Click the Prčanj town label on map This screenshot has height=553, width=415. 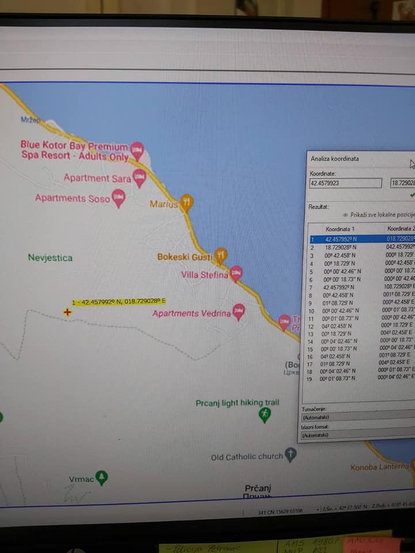tap(258, 488)
